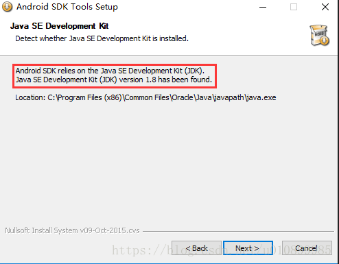Click the 'Android SDK Tools Setup' window title

[67, 7]
